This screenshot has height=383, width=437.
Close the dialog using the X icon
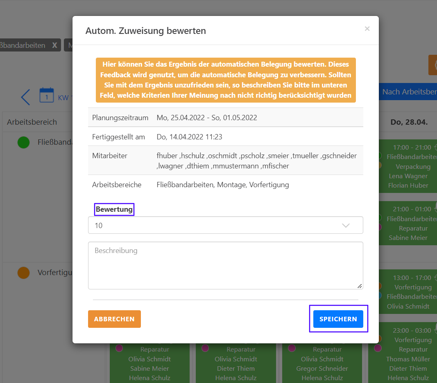pyautogui.click(x=367, y=29)
